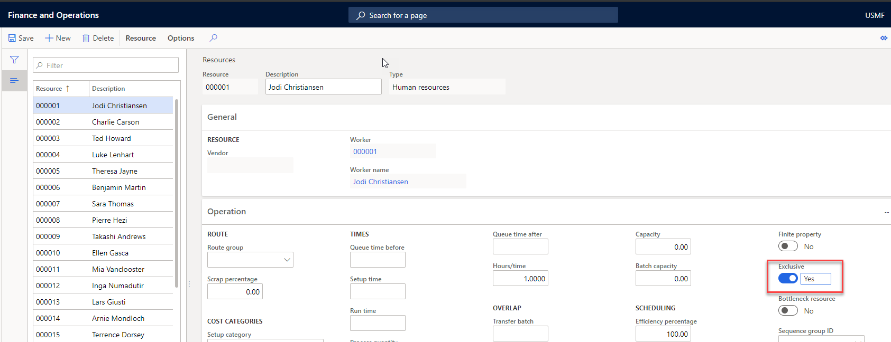Image resolution: width=891 pixels, height=342 pixels.
Task: Toggle the Finite property switch
Action: (x=788, y=246)
